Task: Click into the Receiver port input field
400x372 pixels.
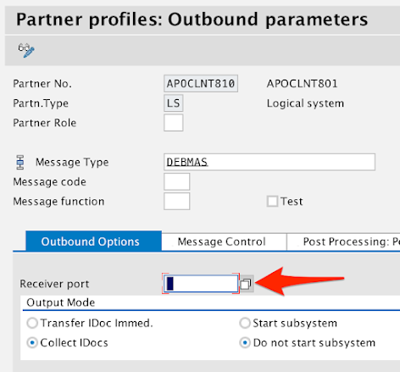Action: [x=201, y=284]
